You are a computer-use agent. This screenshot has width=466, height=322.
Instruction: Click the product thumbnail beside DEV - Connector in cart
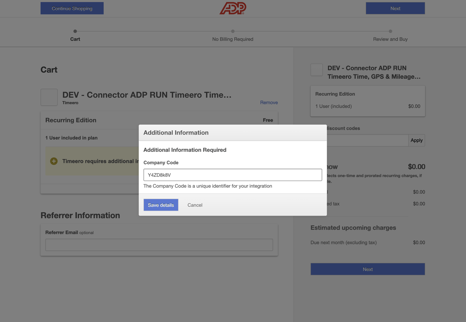pyautogui.click(x=49, y=97)
